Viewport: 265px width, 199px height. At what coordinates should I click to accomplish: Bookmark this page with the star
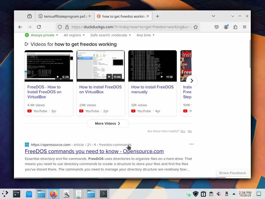[x=196, y=27]
